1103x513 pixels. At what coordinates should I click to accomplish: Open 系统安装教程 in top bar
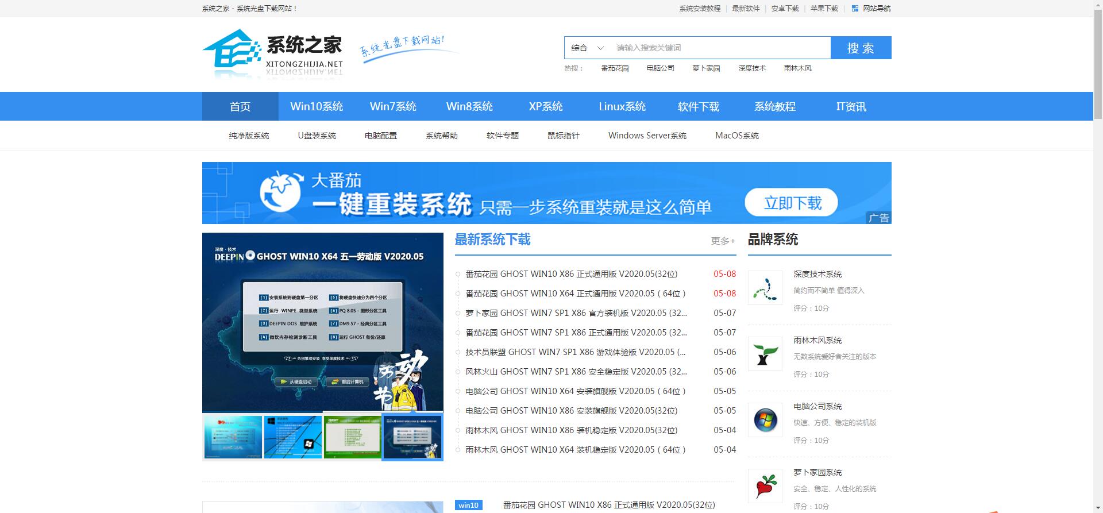pyautogui.click(x=700, y=9)
